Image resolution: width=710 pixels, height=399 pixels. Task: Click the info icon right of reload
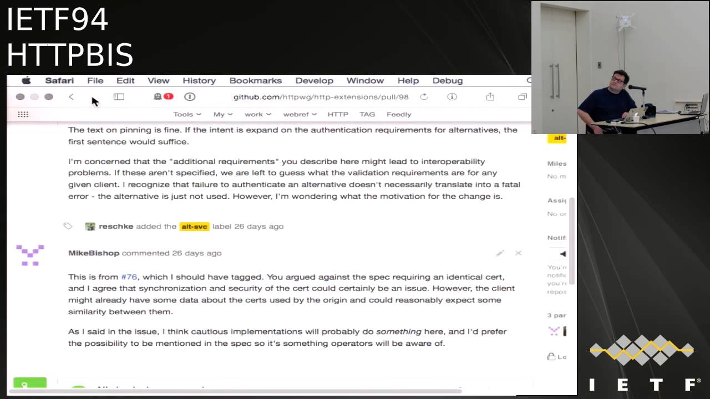coord(452,97)
